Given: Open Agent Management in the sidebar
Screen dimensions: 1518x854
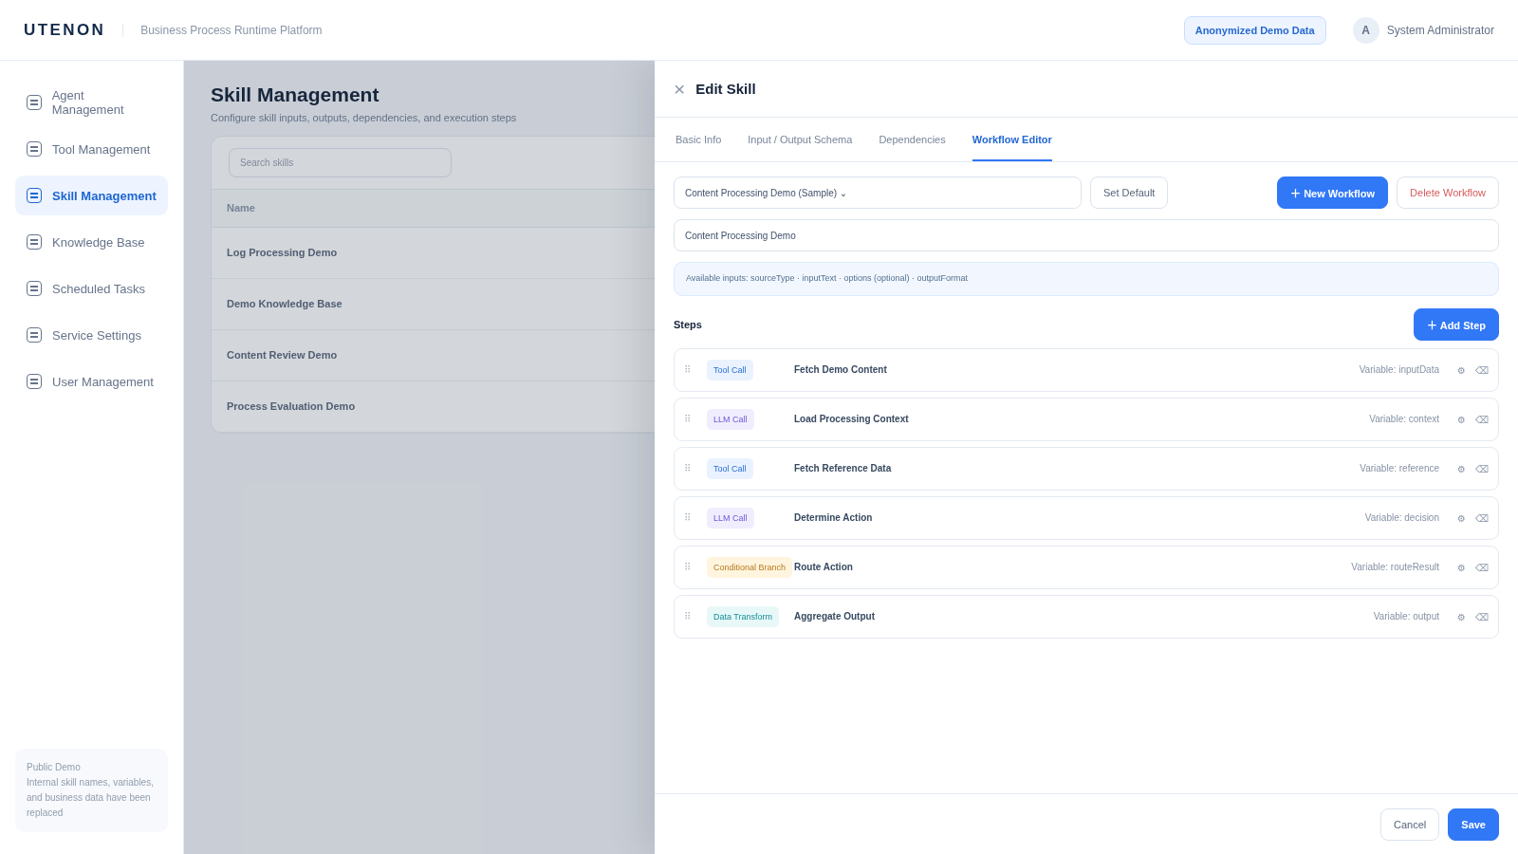Looking at the screenshot, I should 91,102.
